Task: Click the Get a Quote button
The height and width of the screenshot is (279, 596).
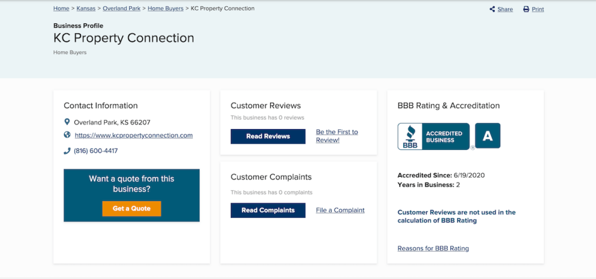Action: pyautogui.click(x=132, y=209)
